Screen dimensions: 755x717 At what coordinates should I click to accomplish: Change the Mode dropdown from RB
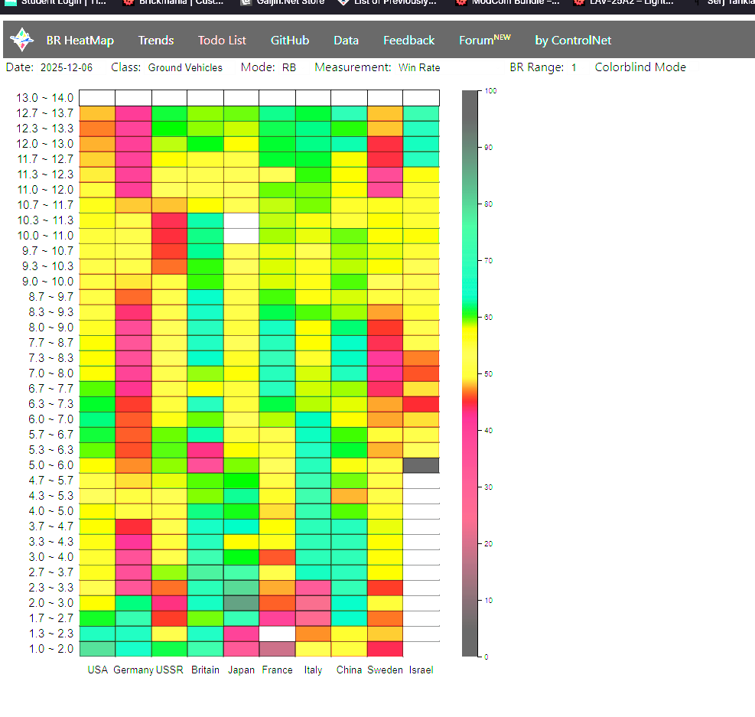click(288, 68)
